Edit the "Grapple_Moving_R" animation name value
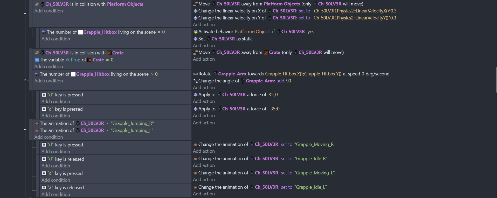 coord(315,144)
